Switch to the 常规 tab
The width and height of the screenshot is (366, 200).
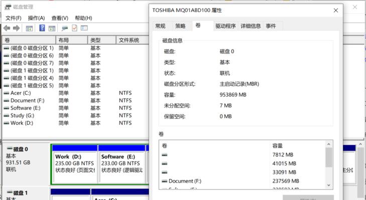click(x=160, y=26)
